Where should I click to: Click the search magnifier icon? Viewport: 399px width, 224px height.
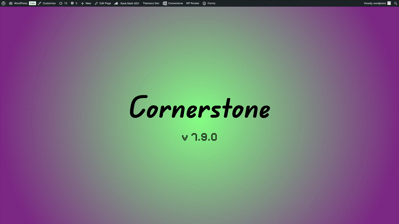click(x=395, y=3)
